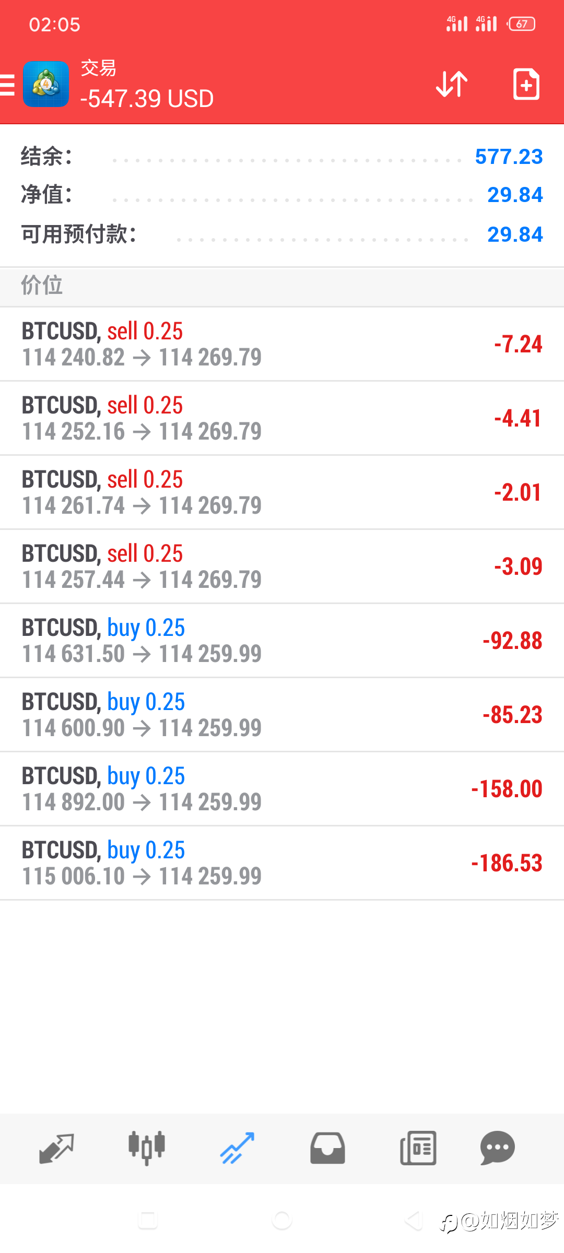Tap the -547.39 USD total profit header
This screenshot has width=564, height=1253.
click(x=147, y=99)
